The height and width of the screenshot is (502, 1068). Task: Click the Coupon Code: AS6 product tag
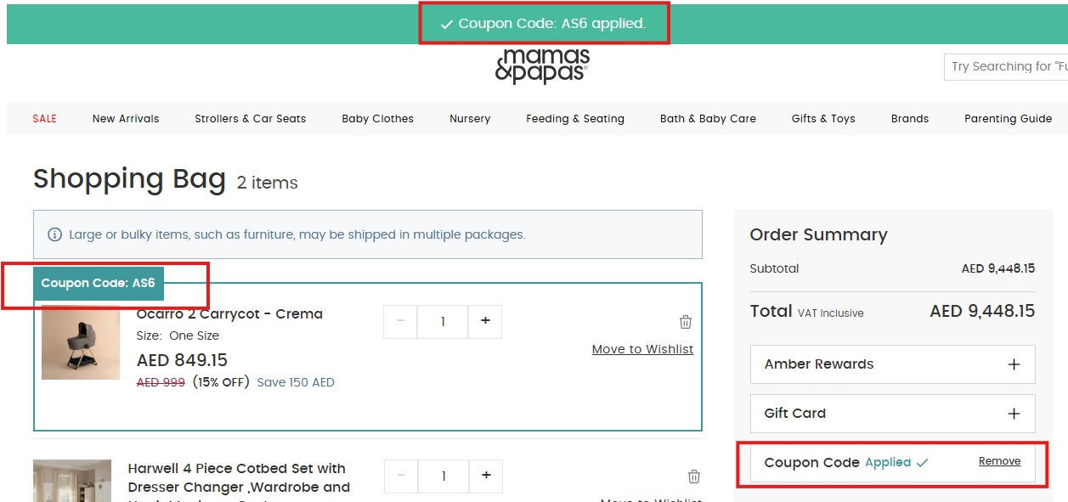98,283
